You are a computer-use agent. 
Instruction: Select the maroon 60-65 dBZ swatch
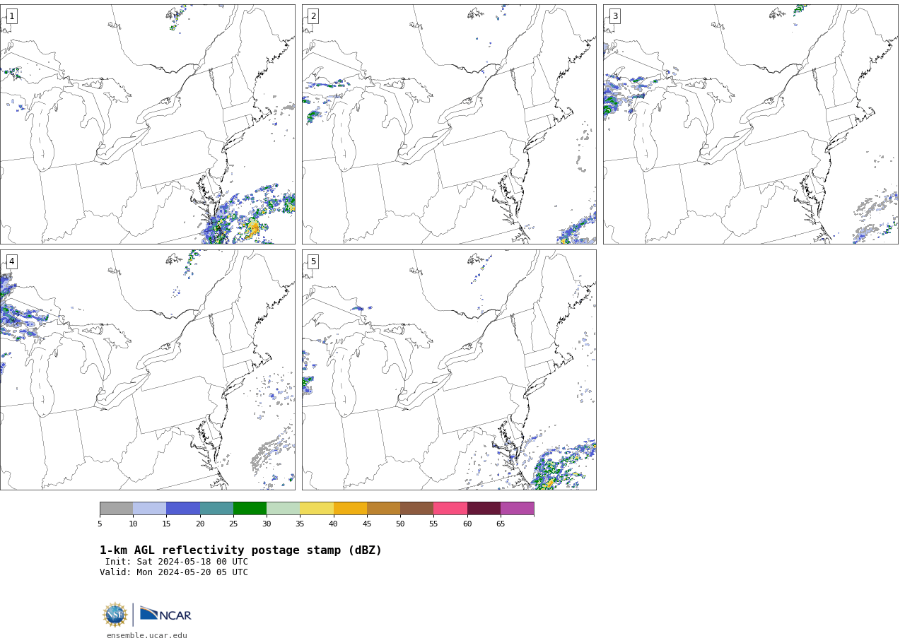point(484,509)
